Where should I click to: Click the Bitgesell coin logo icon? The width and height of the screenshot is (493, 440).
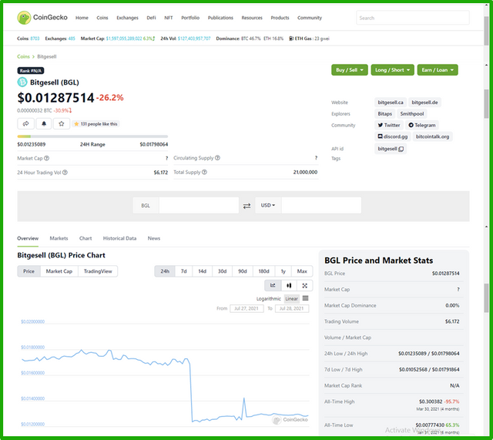pyautogui.click(x=22, y=82)
